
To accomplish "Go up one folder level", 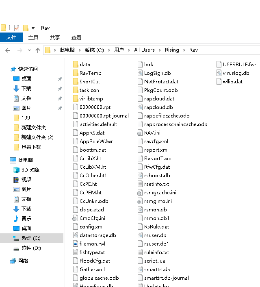I will pyautogui.click(x=38, y=50).
